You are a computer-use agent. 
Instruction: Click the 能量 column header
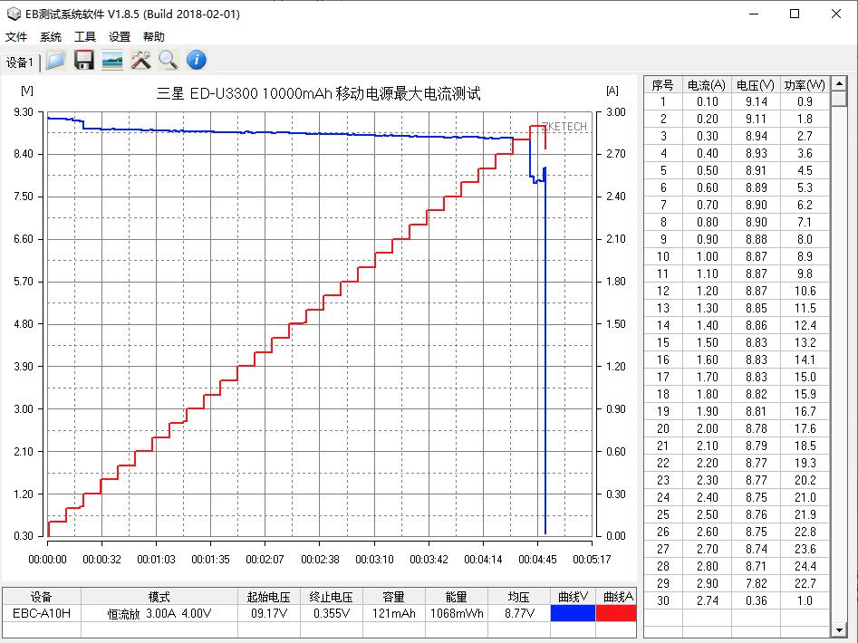456,597
